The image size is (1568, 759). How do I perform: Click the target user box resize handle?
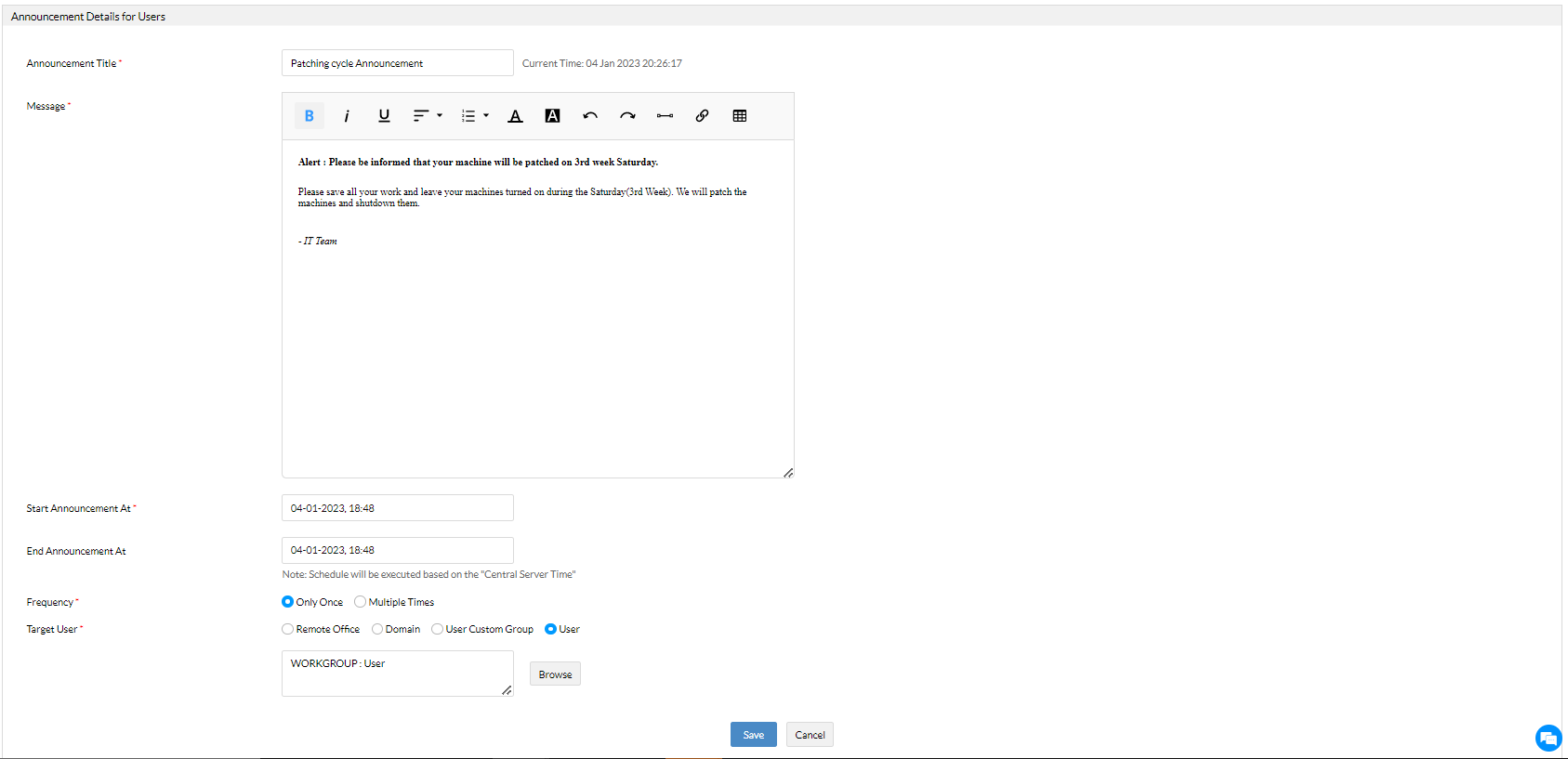click(507, 690)
